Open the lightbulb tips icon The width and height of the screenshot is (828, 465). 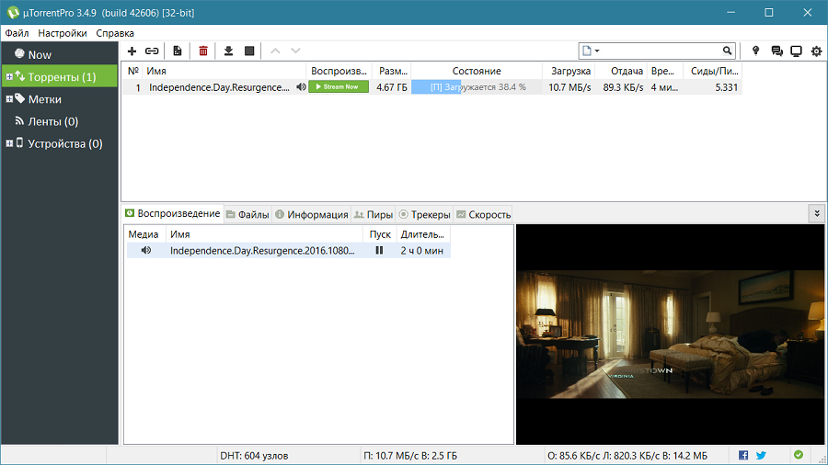coord(755,51)
